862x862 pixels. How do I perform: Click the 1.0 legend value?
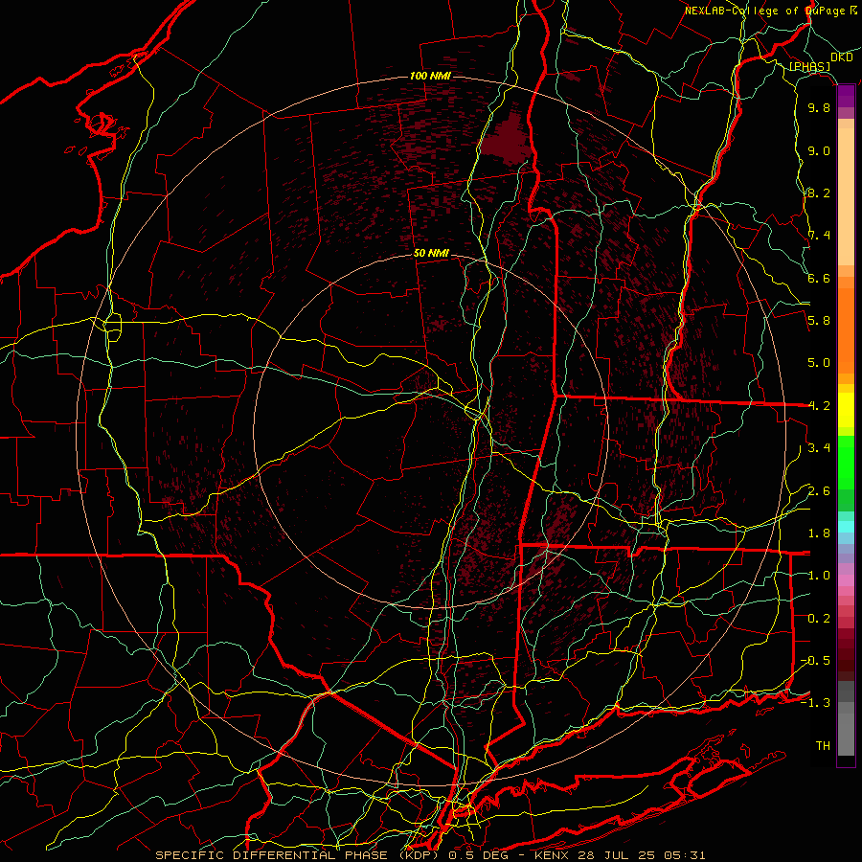[x=819, y=576]
